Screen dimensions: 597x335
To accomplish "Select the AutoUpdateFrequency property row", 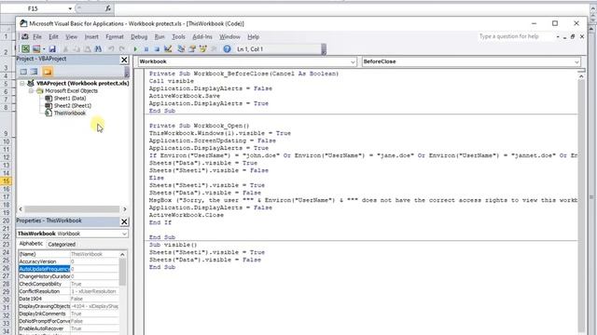I will point(68,269).
